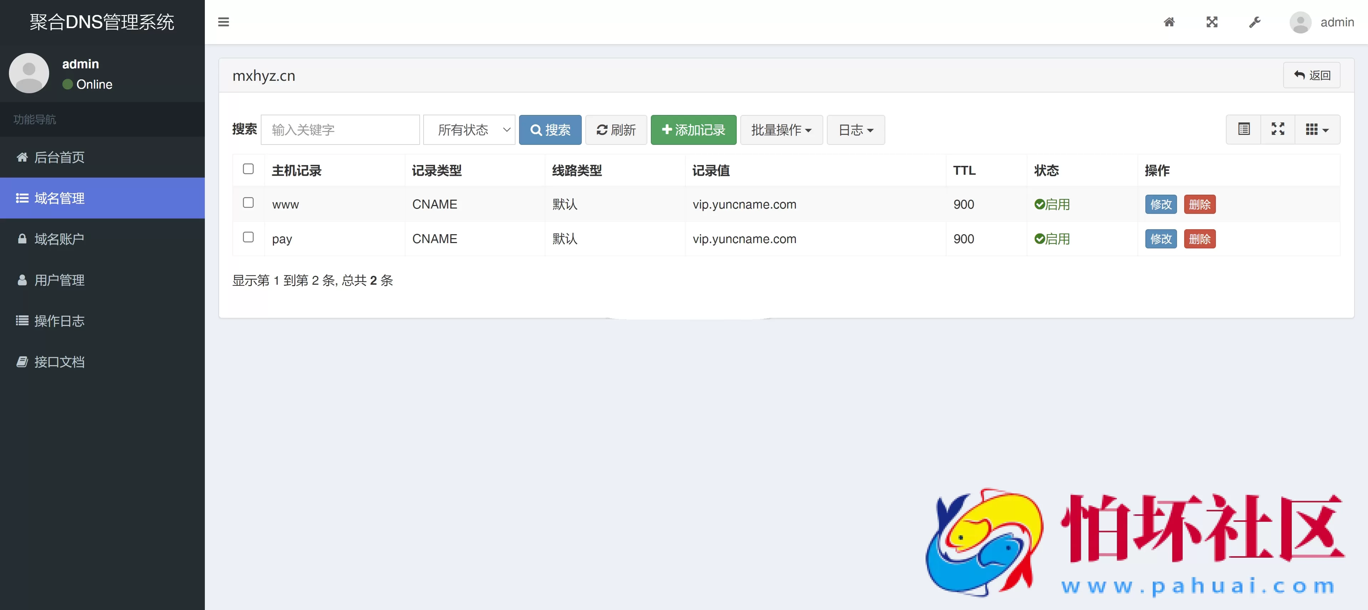Screen dimensions: 1368x610
Task: Click the 搜索 magnifier search button
Action: point(550,130)
